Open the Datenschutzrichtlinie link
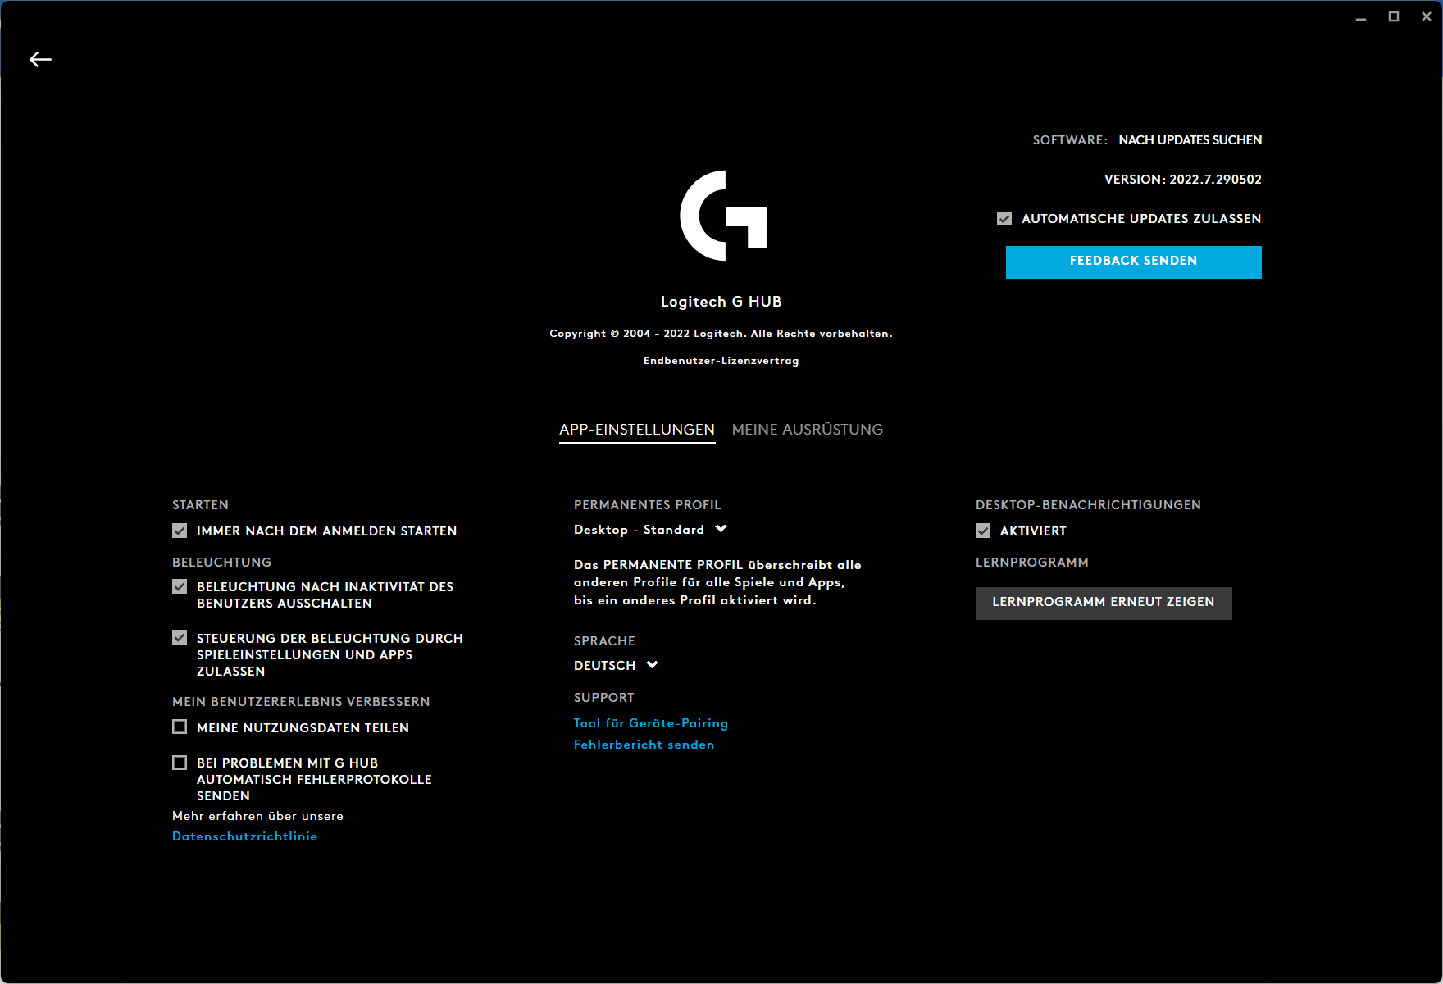The image size is (1443, 984). pyautogui.click(x=244, y=836)
